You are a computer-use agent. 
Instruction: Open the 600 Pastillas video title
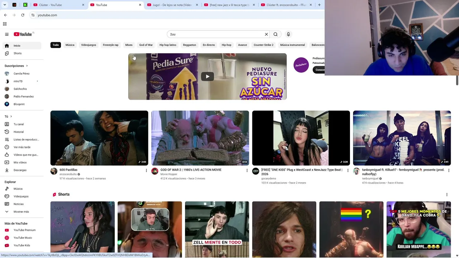point(68,170)
